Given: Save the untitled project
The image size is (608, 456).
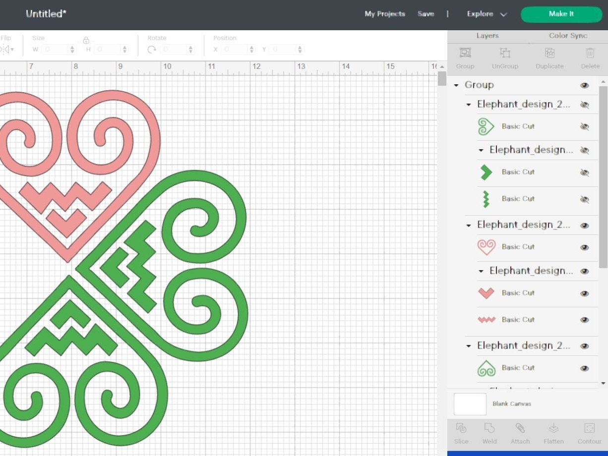Looking at the screenshot, I should point(426,14).
